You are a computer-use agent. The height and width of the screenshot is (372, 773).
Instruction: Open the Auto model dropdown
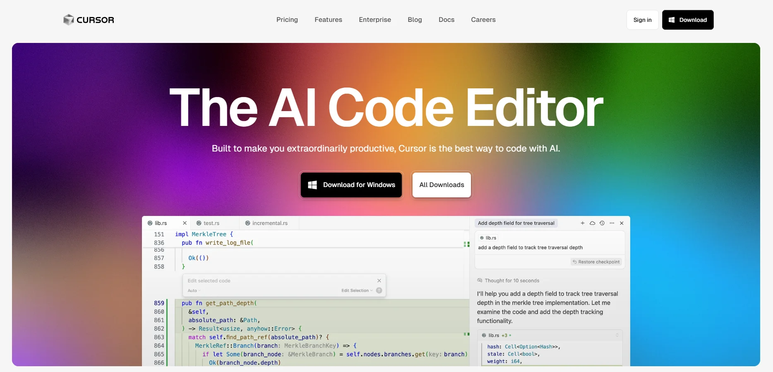[194, 291]
